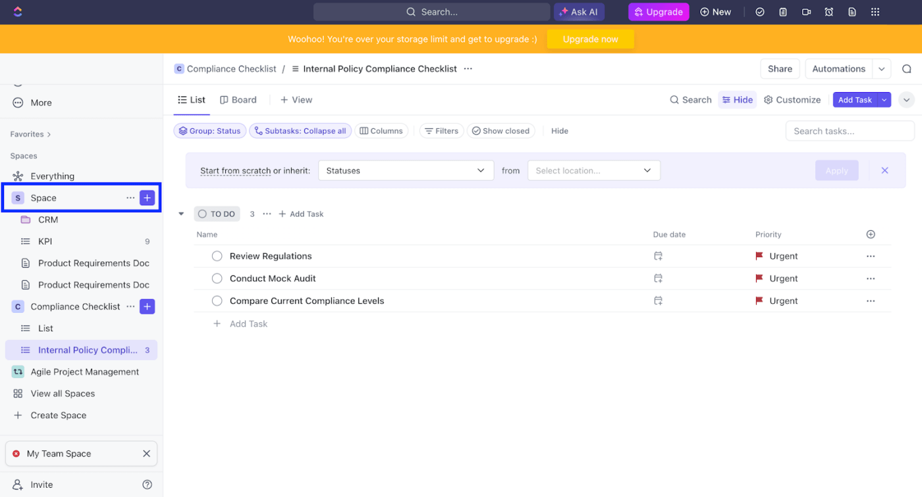922x497 pixels.
Task: Click the New button
Action: [x=715, y=12]
